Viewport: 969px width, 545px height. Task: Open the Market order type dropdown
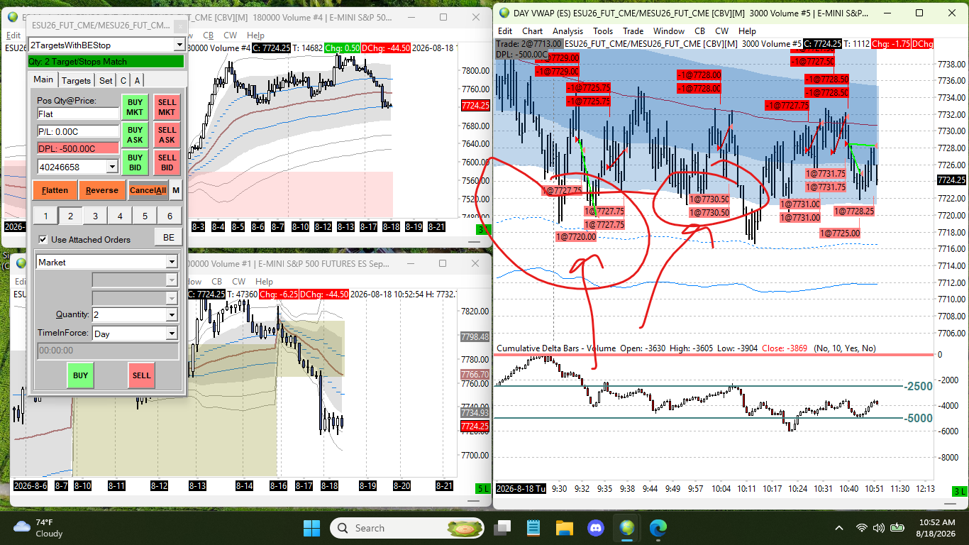[x=172, y=262]
